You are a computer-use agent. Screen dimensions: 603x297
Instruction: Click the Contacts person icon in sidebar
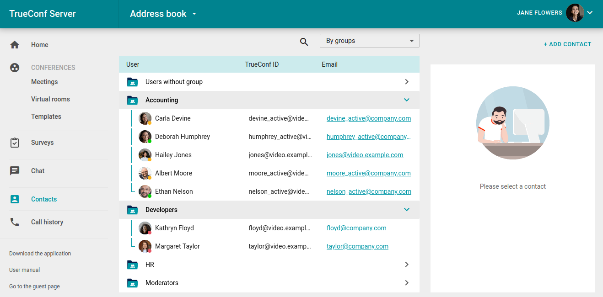pos(15,199)
